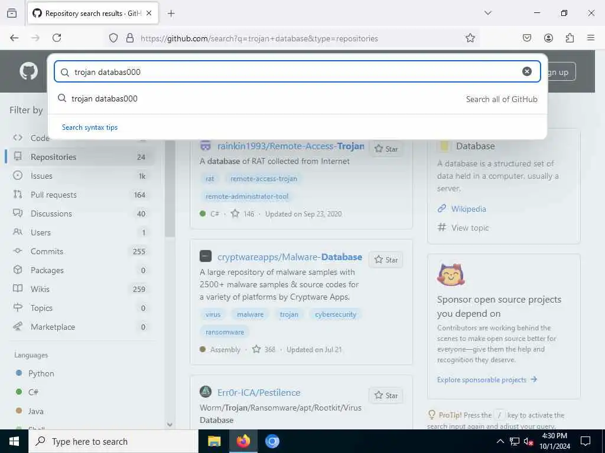Screen dimensions: 605x453
Task: Open tracking protection shield icon
Action: click(113, 38)
